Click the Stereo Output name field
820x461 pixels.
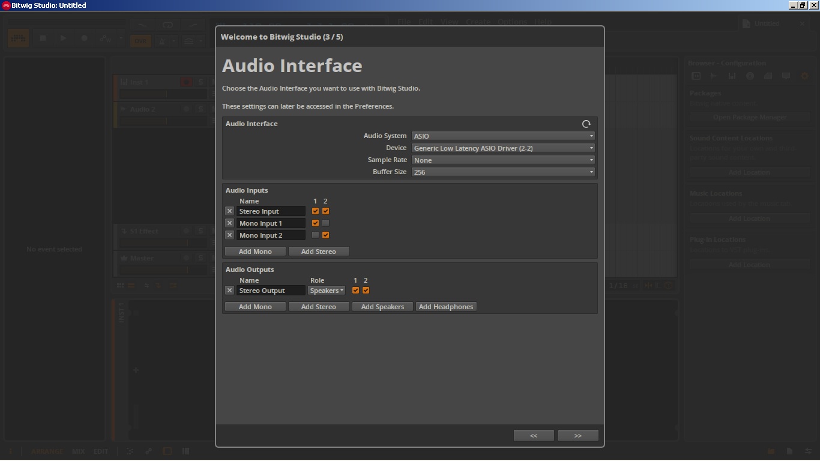pyautogui.click(x=270, y=291)
